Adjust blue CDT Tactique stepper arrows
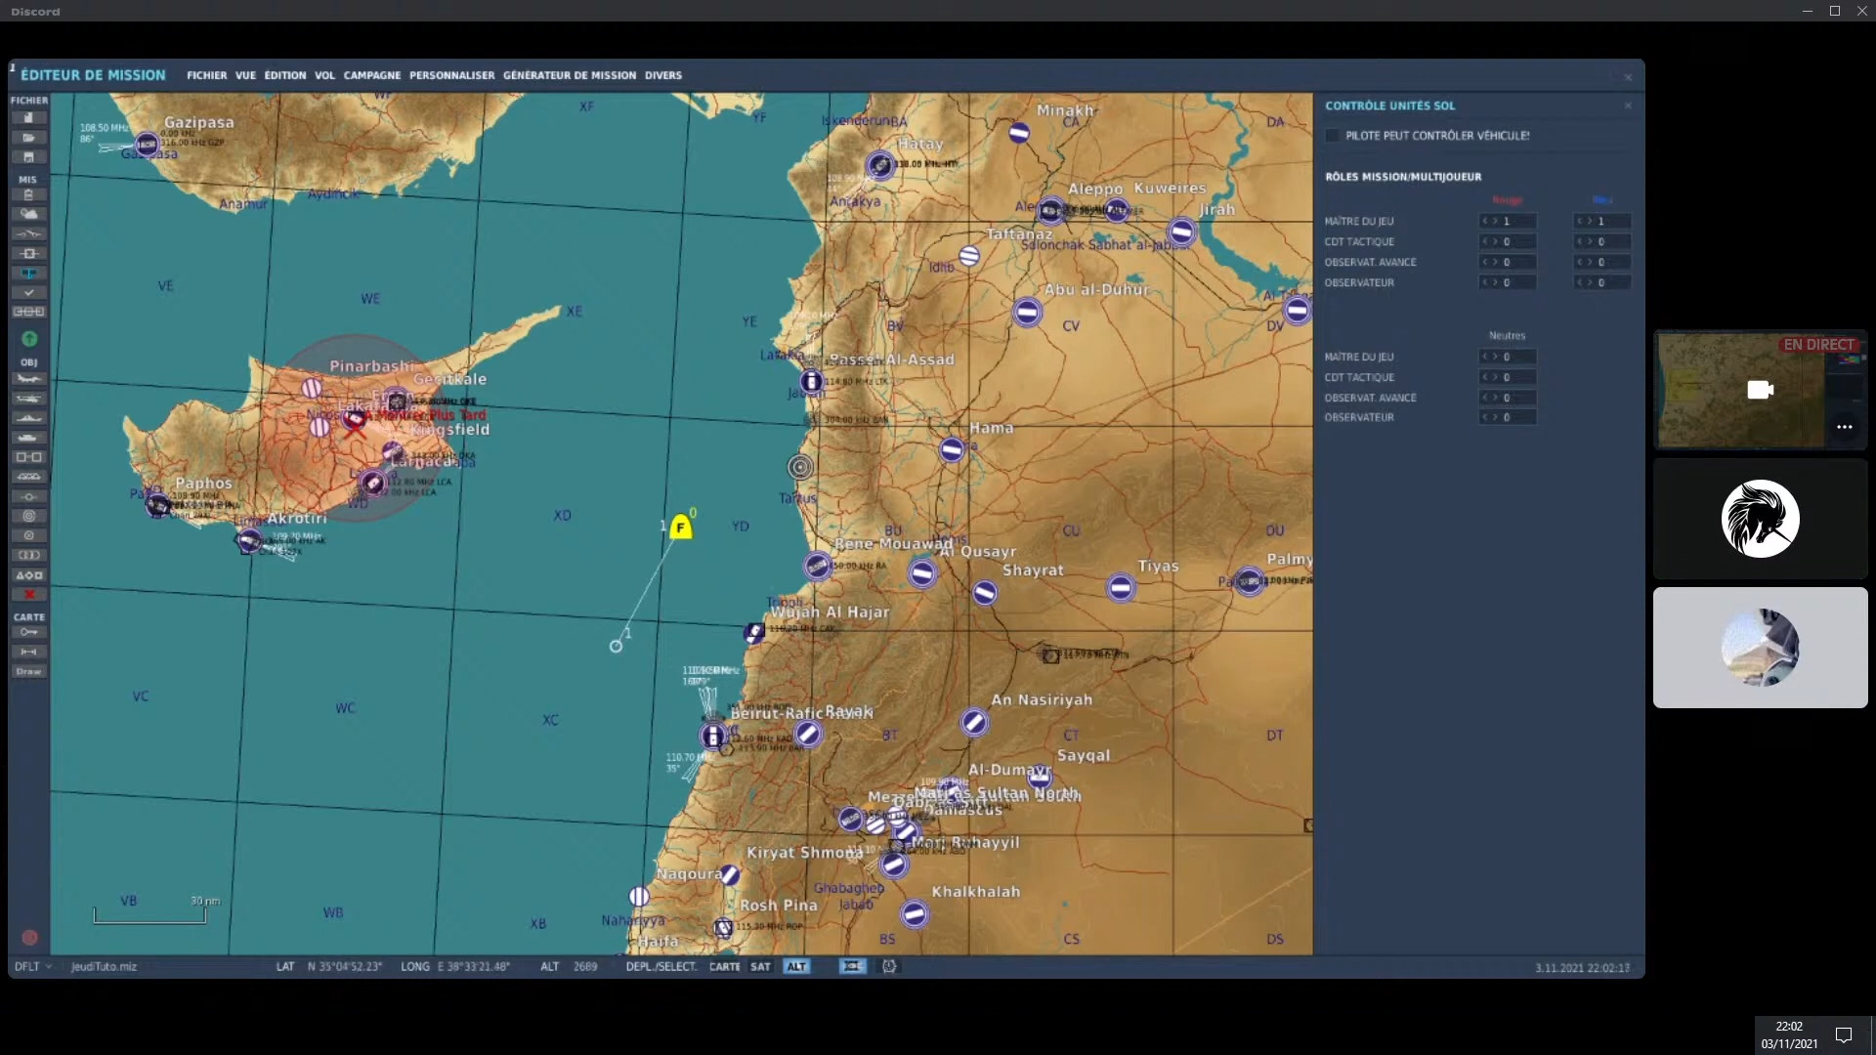The height and width of the screenshot is (1055, 1876). (x=1584, y=242)
